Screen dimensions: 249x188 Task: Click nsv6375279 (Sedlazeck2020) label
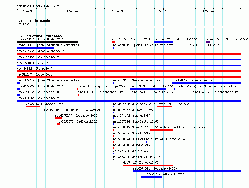click(77, 116)
